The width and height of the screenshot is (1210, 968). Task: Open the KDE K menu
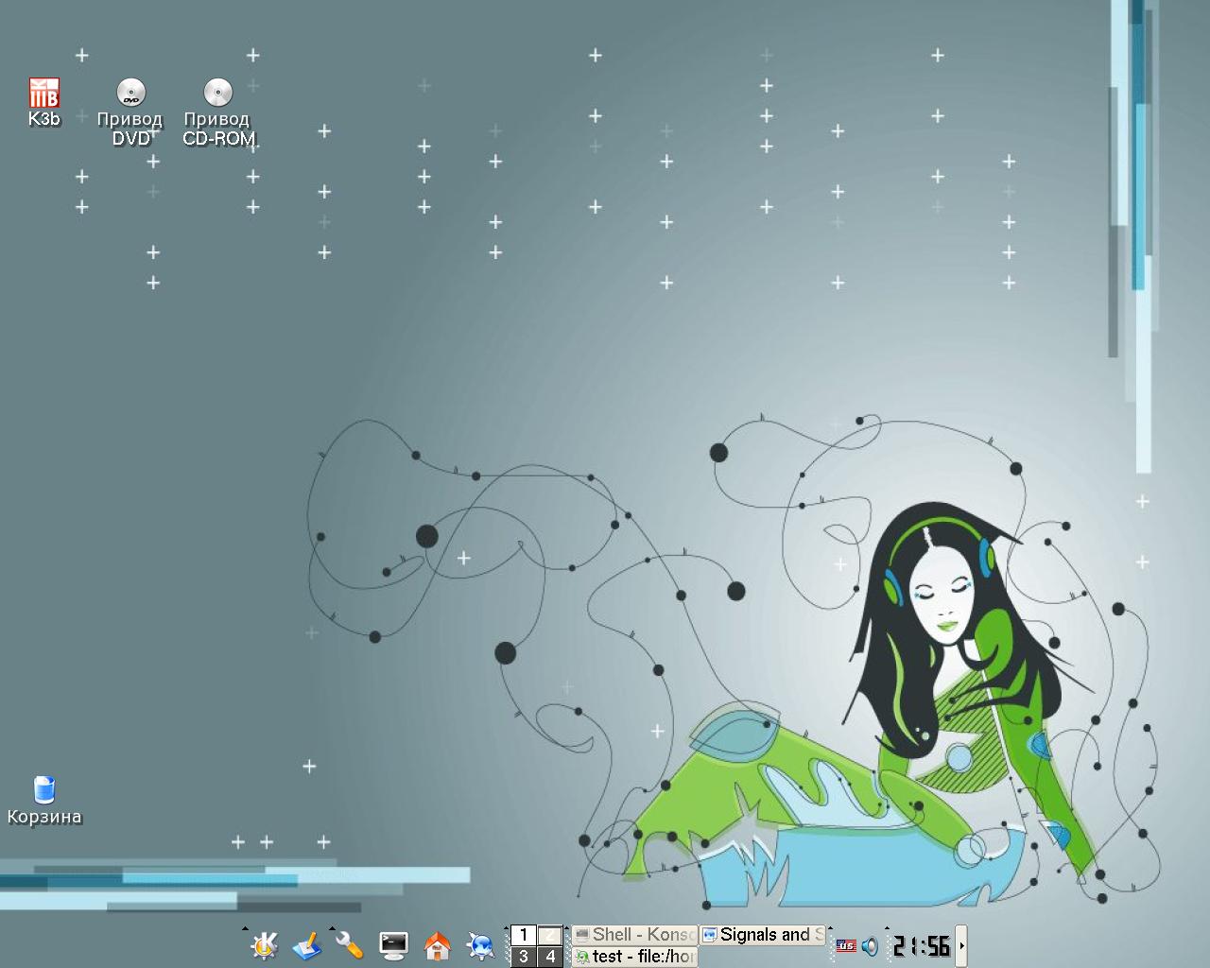pyautogui.click(x=264, y=944)
